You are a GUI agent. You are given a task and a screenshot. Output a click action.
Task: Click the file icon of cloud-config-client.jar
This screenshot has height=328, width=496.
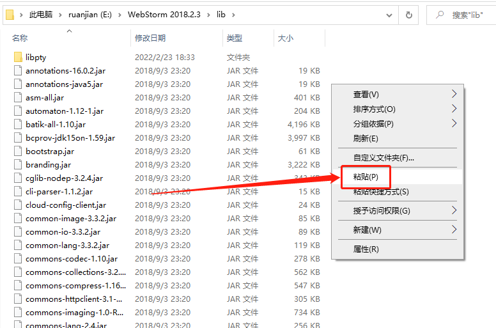click(x=18, y=205)
